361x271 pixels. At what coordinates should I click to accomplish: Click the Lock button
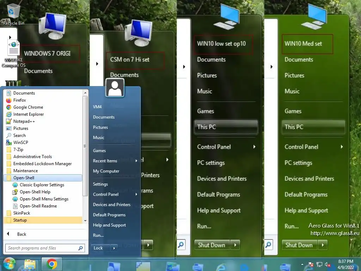[x=100, y=248]
